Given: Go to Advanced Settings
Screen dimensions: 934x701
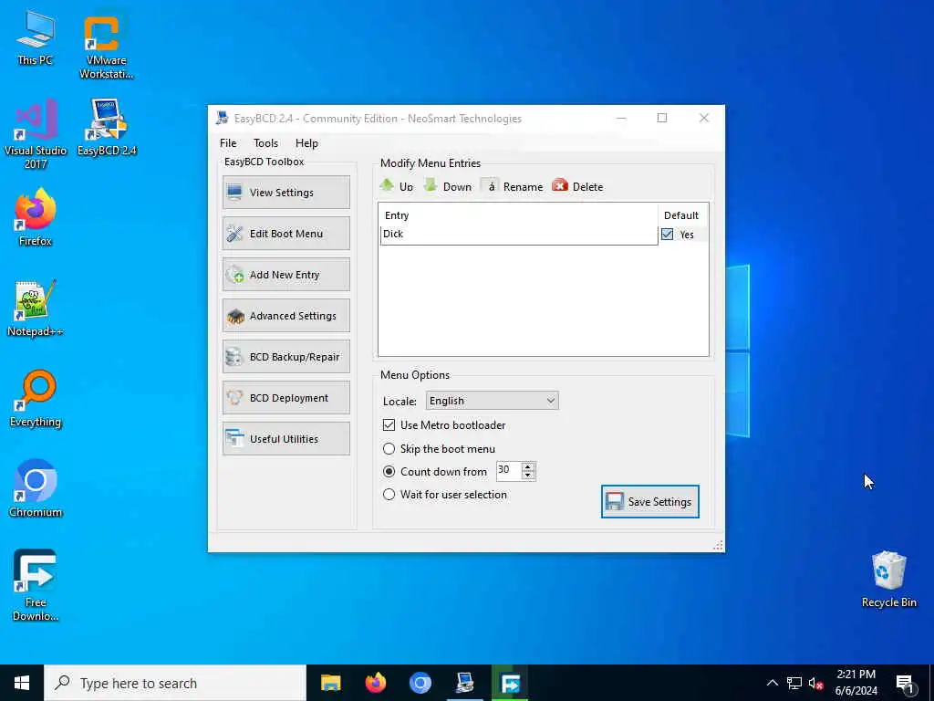Looking at the screenshot, I should pyautogui.click(x=285, y=315).
